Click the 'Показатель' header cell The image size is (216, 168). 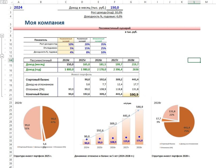[x=41, y=40]
